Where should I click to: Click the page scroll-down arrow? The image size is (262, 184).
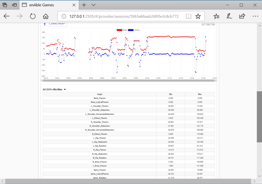259,176
